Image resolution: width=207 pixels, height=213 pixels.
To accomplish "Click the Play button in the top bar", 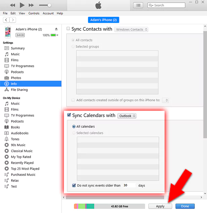I will (22, 5).
